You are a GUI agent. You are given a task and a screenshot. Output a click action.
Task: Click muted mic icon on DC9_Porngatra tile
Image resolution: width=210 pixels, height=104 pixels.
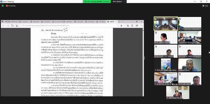pos(156,70)
